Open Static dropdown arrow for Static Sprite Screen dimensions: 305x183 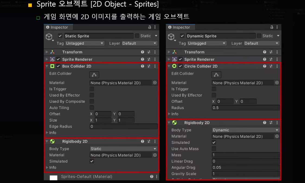tap(156, 36)
